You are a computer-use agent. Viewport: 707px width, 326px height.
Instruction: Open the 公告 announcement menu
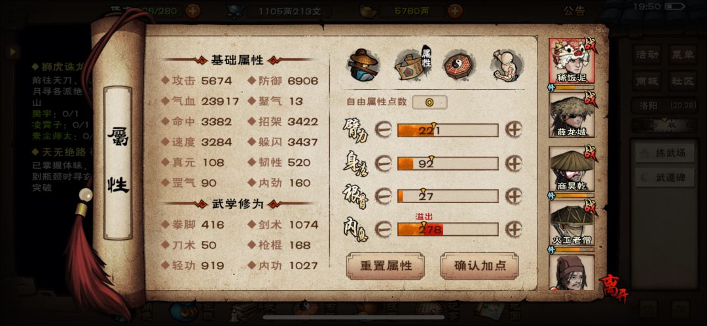tap(574, 11)
